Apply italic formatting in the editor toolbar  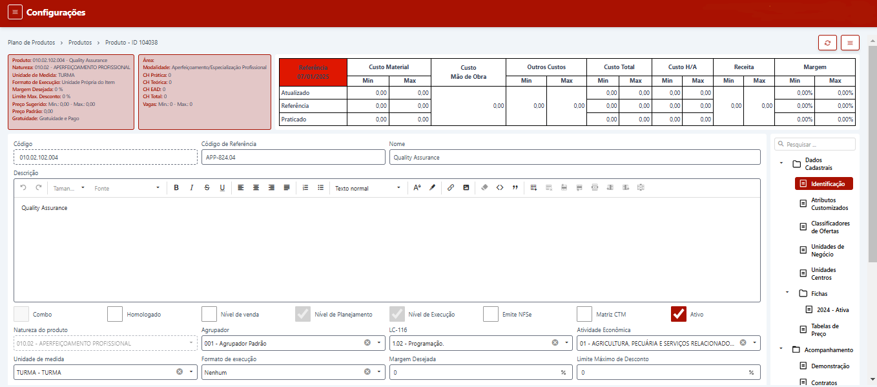[192, 188]
